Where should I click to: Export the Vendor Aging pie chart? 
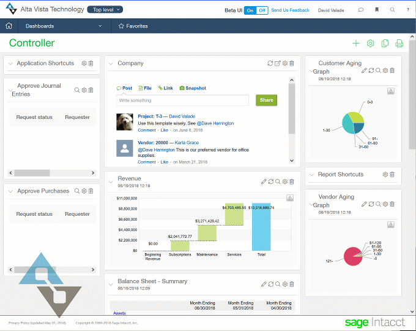click(x=390, y=225)
